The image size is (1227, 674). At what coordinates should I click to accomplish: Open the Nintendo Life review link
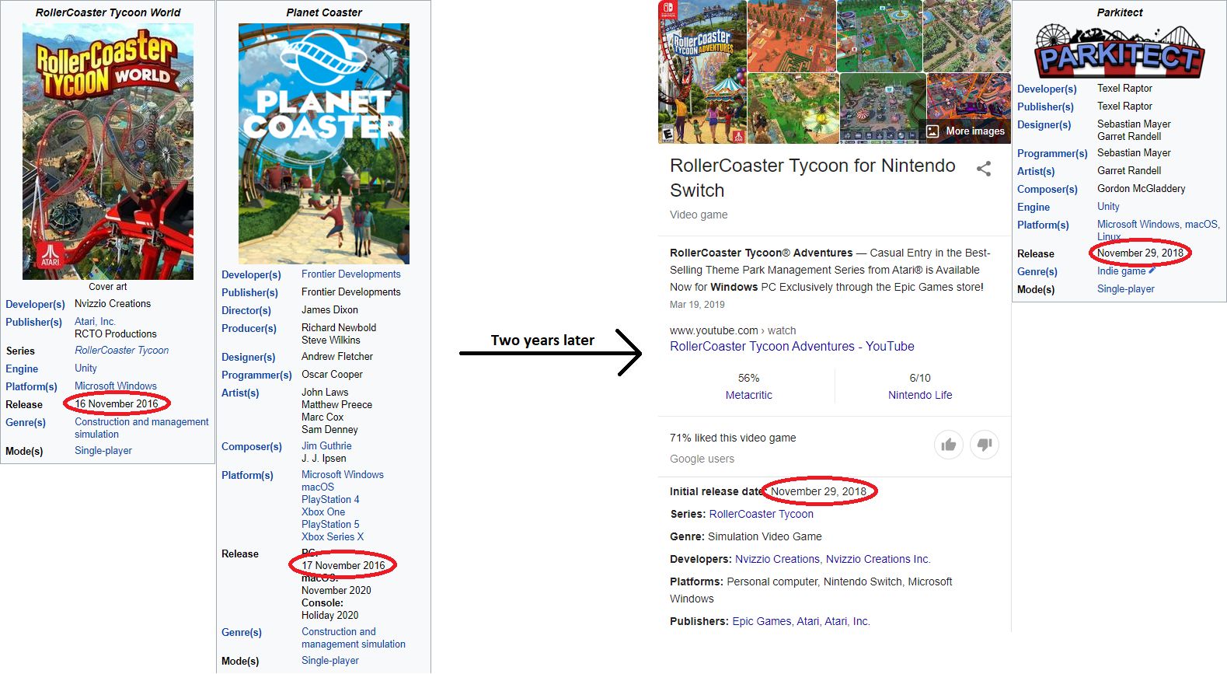tap(919, 395)
